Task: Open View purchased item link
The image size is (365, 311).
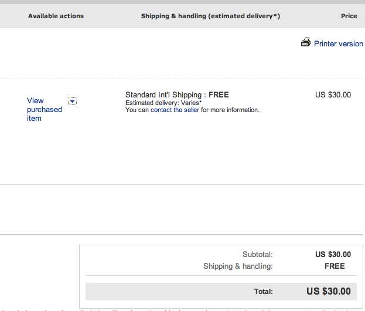Action: click(45, 109)
